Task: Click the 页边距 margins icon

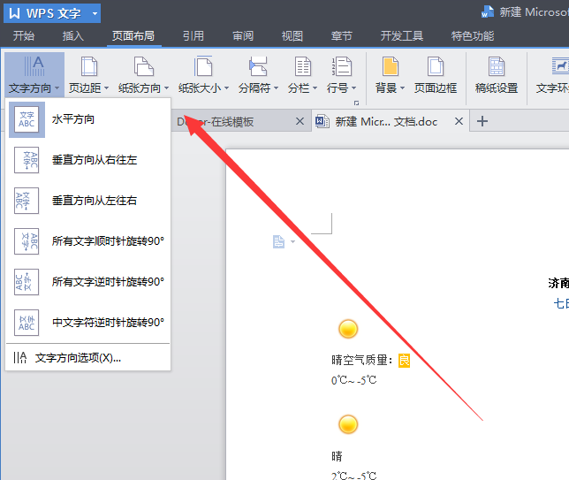Action: [x=89, y=66]
